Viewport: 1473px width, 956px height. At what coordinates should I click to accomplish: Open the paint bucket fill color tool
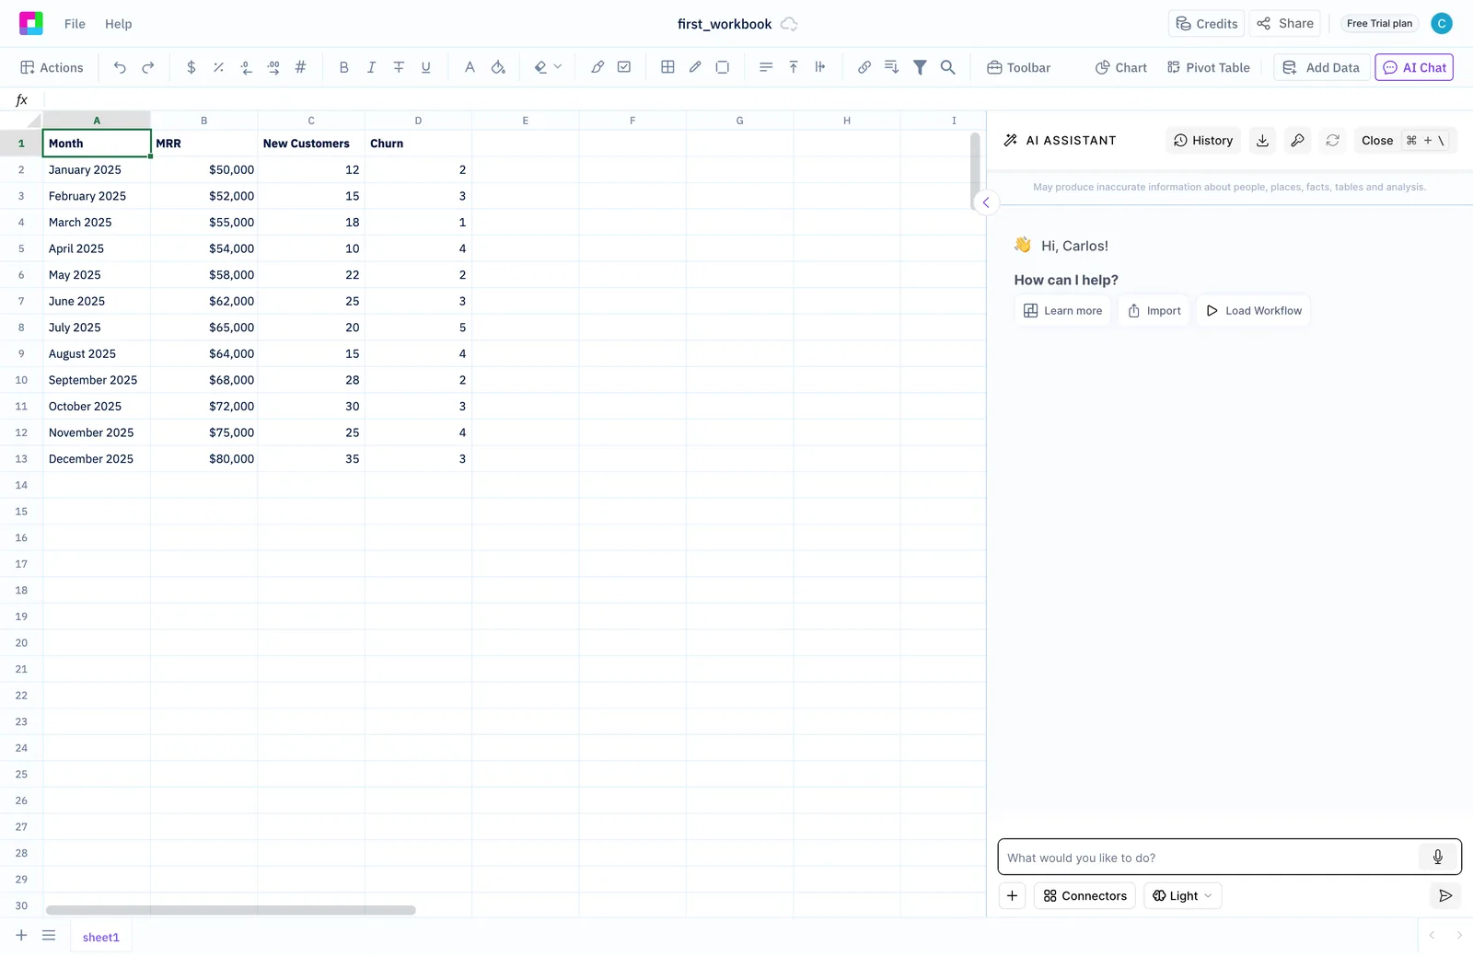[x=498, y=67]
